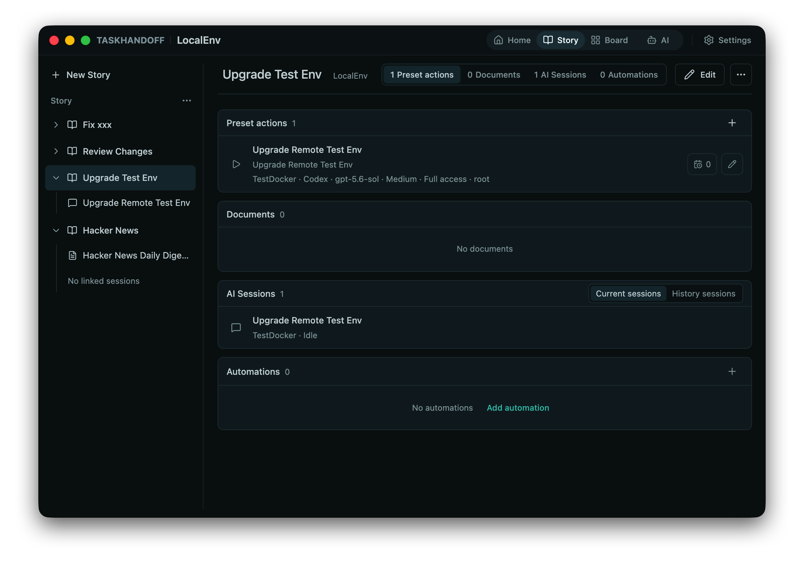The width and height of the screenshot is (804, 569).
Task: Click the book icon next to Review Changes
Action: [x=72, y=151]
